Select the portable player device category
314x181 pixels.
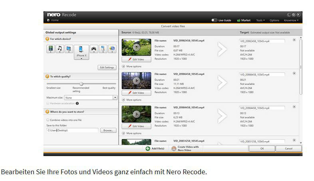(103, 49)
